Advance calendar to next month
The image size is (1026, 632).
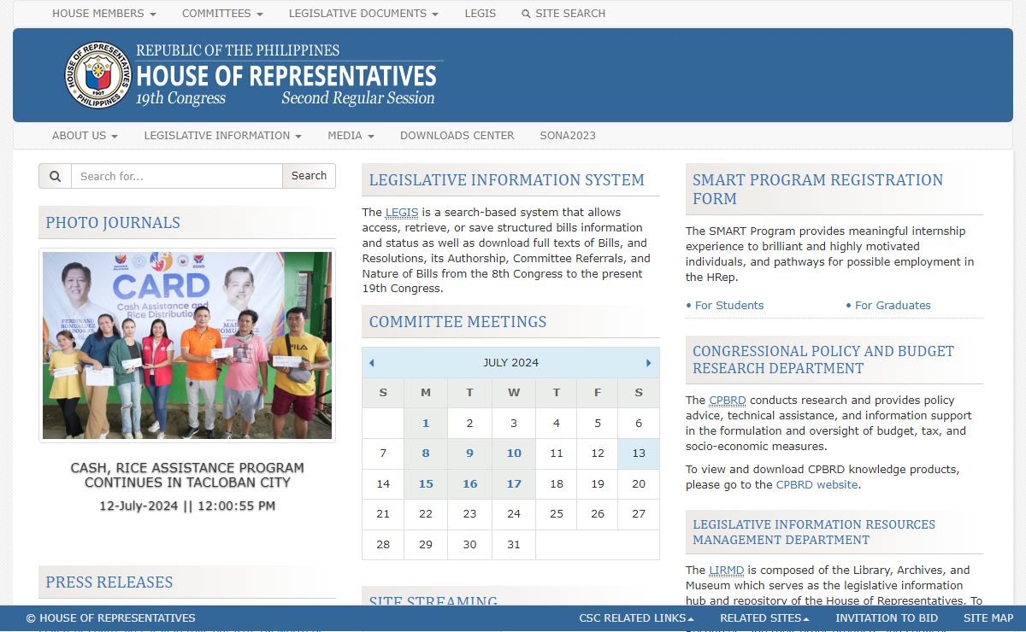[649, 363]
